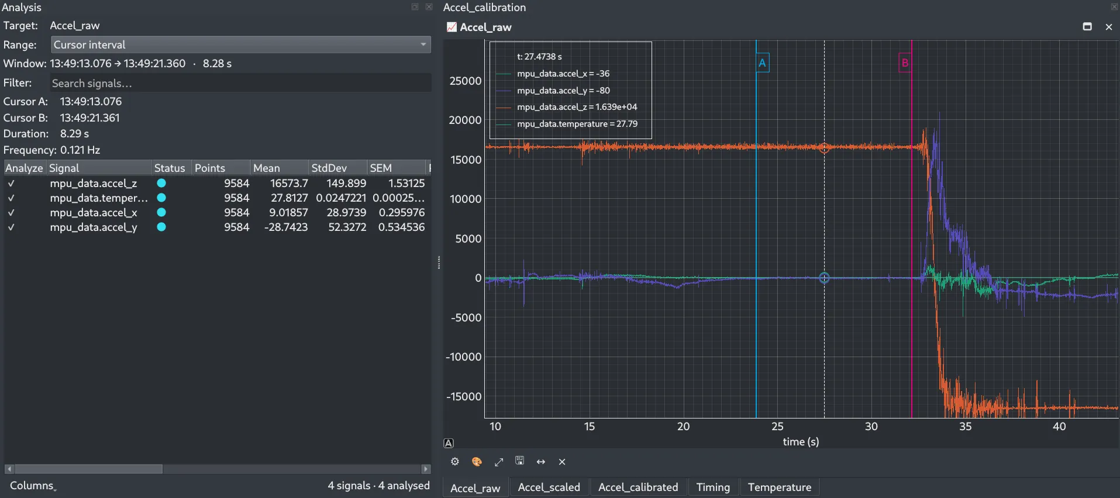Open the Range dropdown showing Cursor interval
Viewport: 1120px width, 498px height.
tap(241, 45)
